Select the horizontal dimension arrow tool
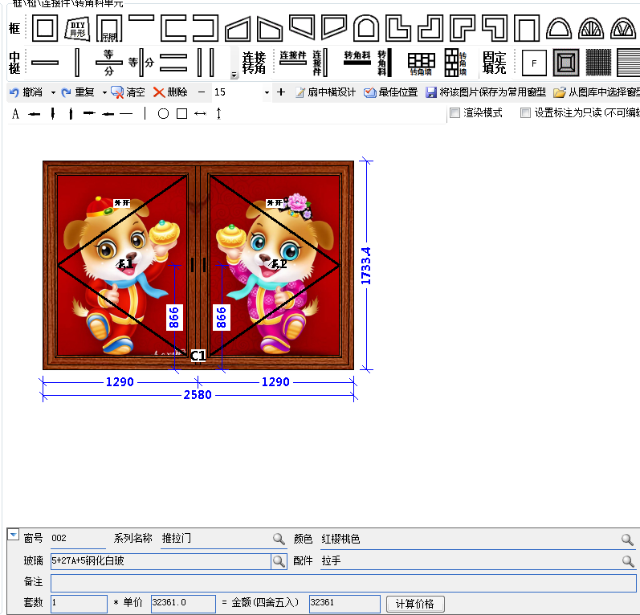Viewport: 640px width, 615px height. (200, 113)
